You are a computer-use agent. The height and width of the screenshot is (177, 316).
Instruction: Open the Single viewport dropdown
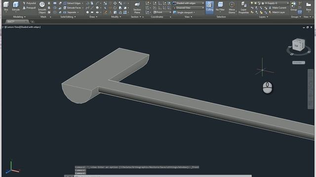pos(184,12)
